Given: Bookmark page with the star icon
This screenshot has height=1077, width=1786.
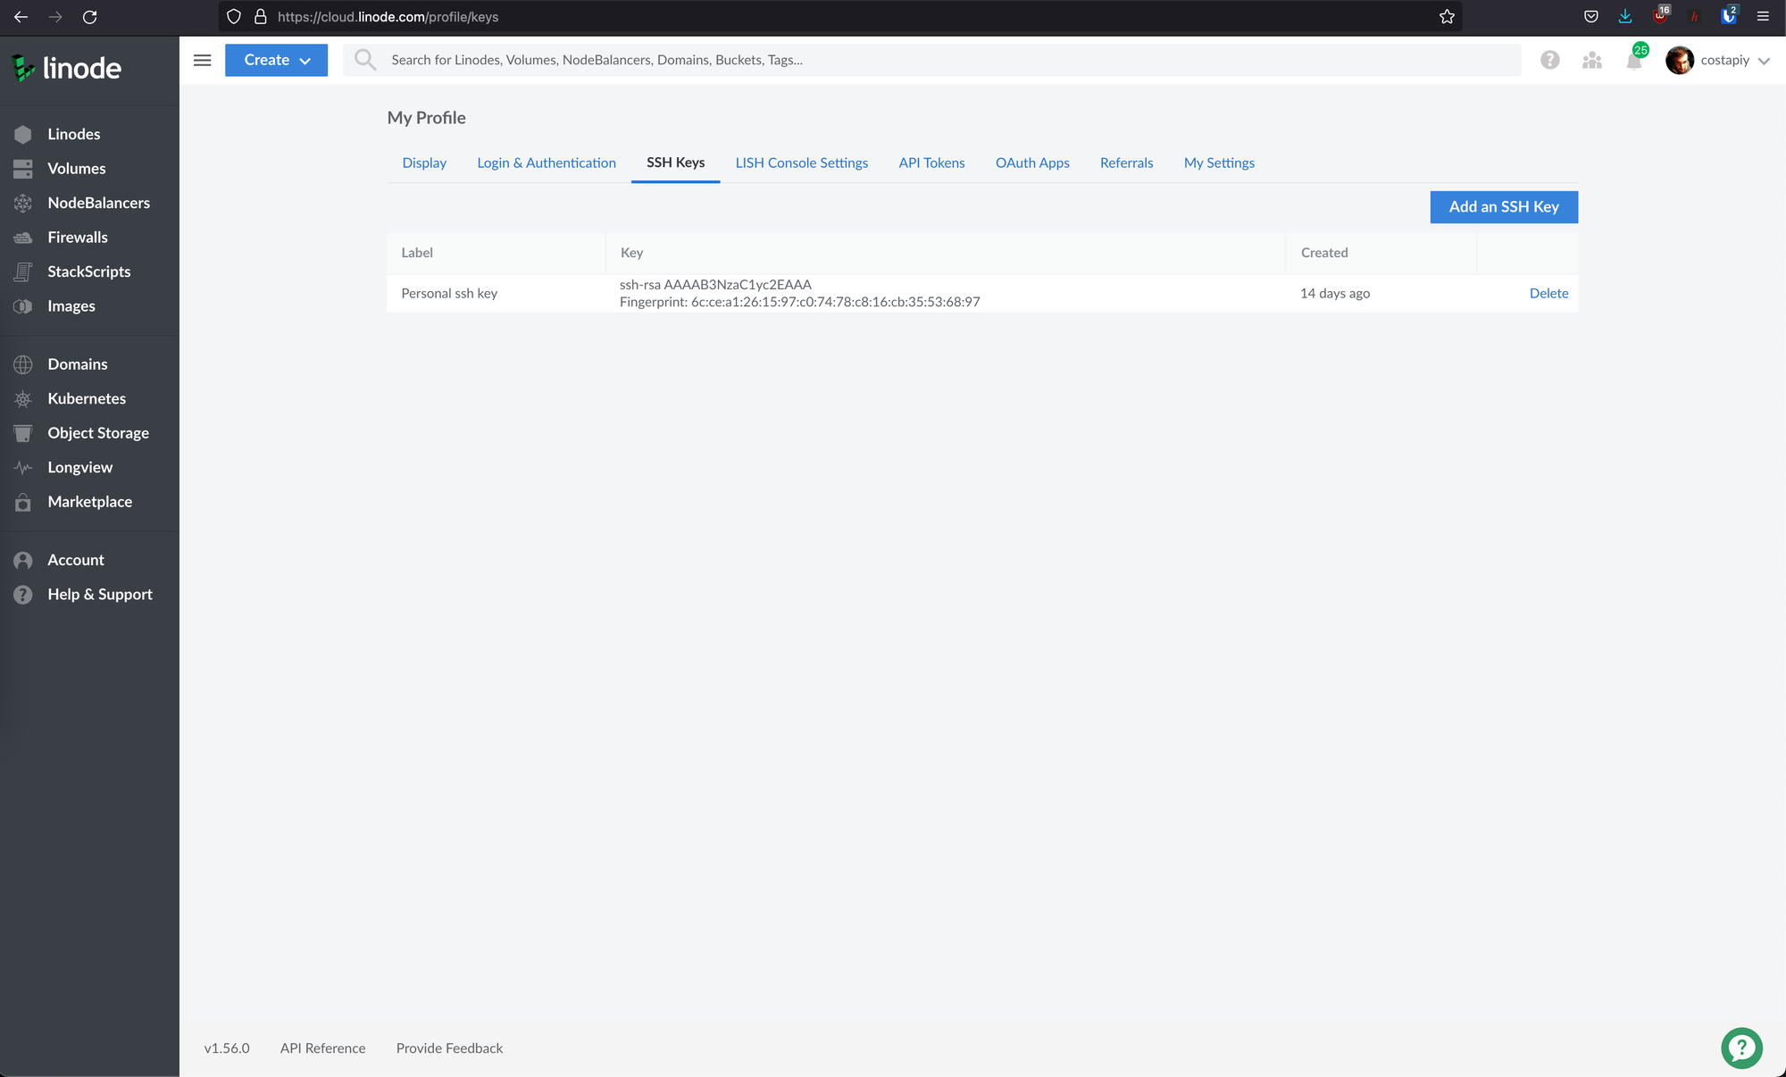Looking at the screenshot, I should [1447, 17].
